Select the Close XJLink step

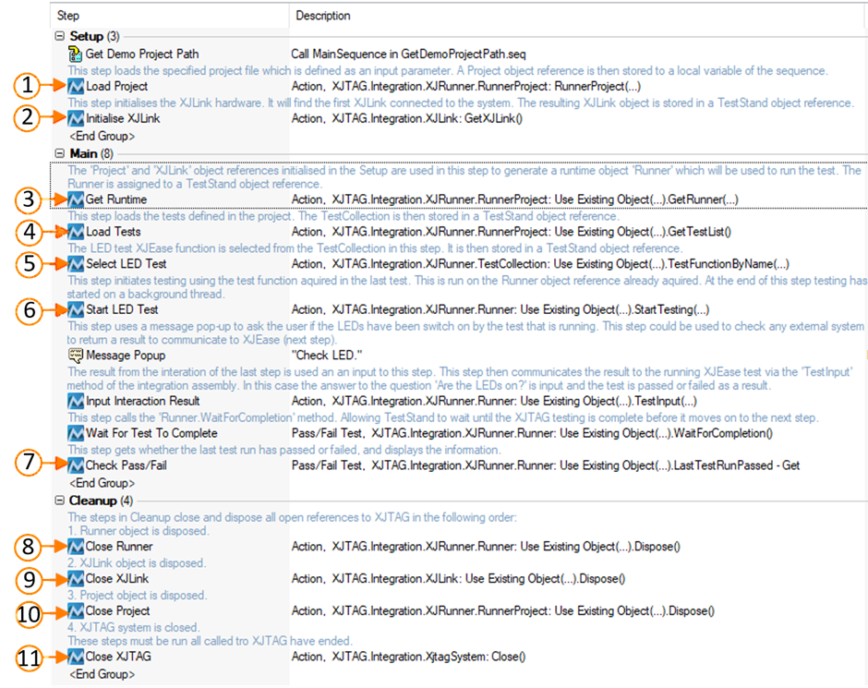116,579
